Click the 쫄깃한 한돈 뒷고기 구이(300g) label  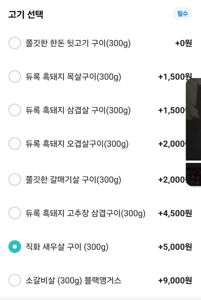pos(78,43)
